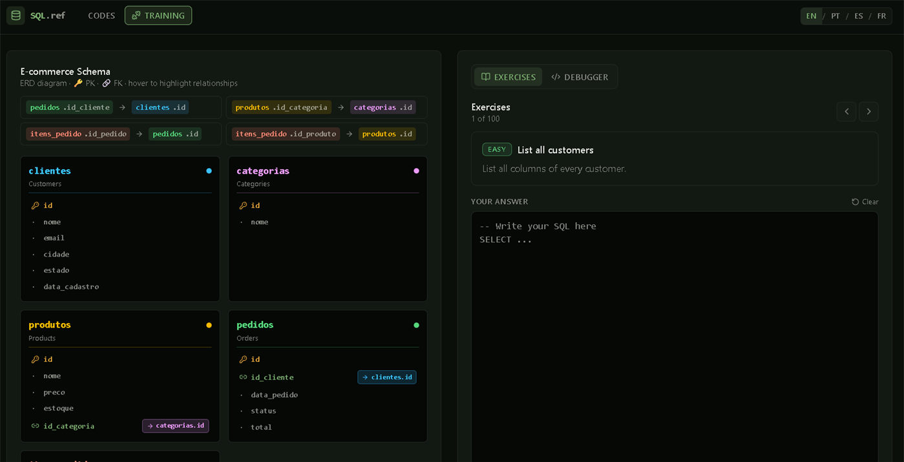Click the produtos.id_categoria relationship chip
Image resolution: width=904 pixels, height=462 pixels.
(281, 107)
